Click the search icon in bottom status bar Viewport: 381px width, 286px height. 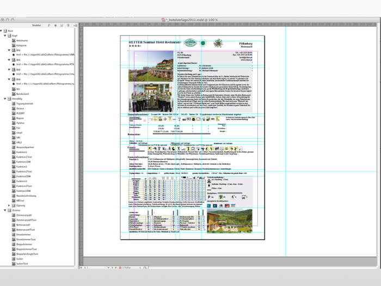coord(145,267)
